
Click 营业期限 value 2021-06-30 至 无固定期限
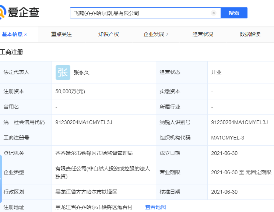point(241,172)
